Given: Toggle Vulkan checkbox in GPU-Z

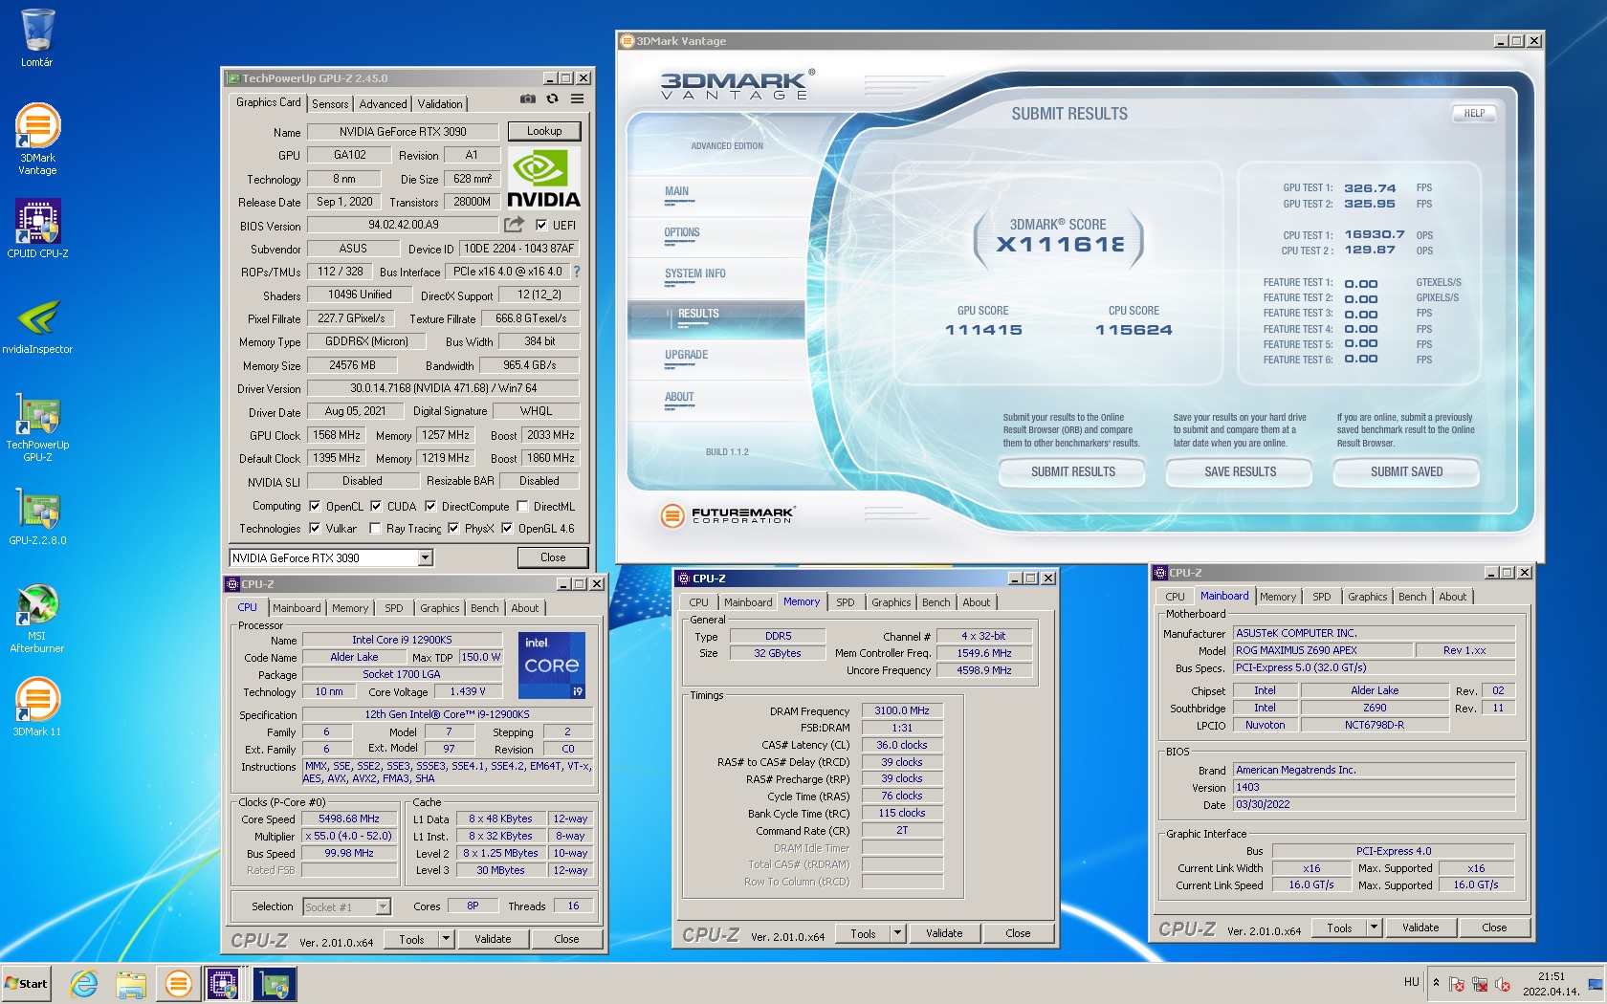Looking at the screenshot, I should coord(315,528).
